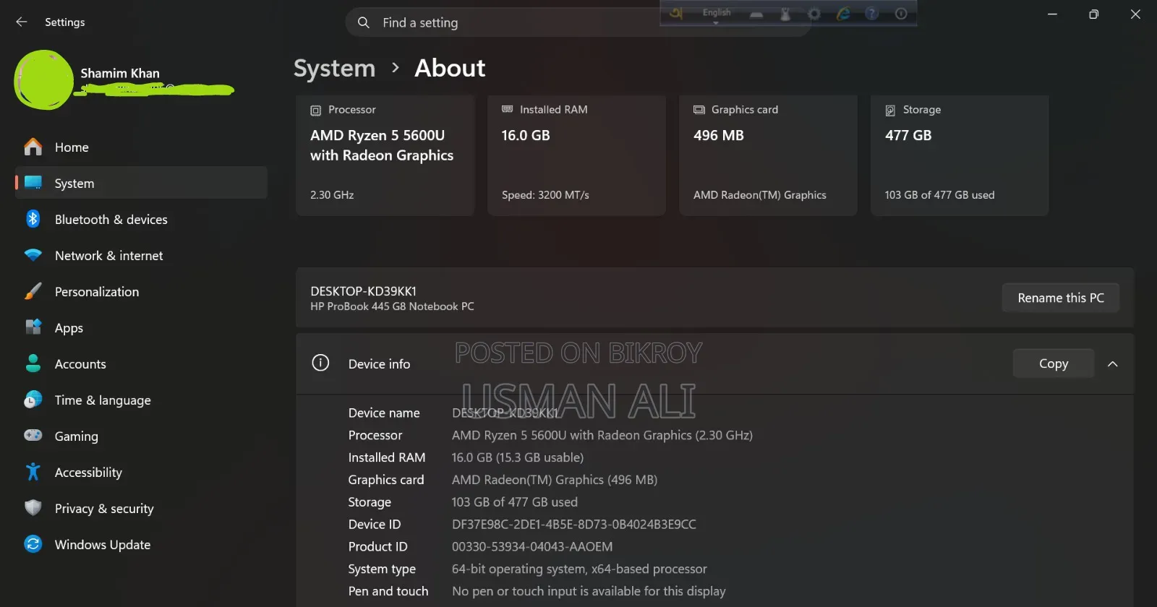The image size is (1157, 607).
Task: Click the Accessibility figure icon
Action: click(33, 472)
